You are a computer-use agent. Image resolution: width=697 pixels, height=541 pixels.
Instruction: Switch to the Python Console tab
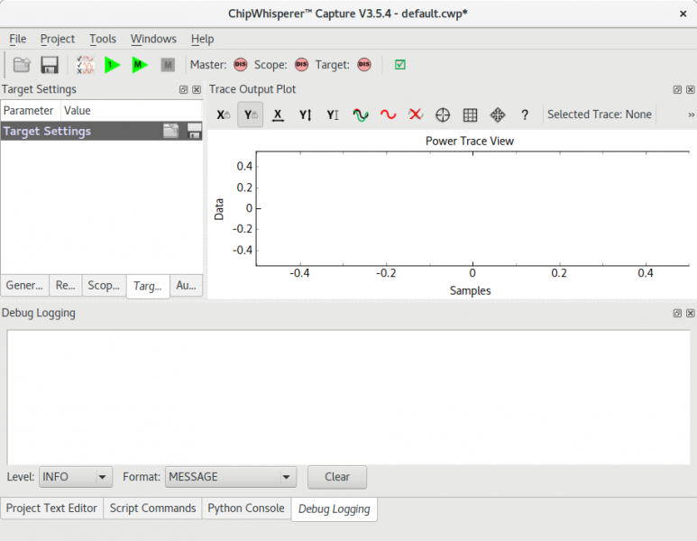pyautogui.click(x=246, y=509)
